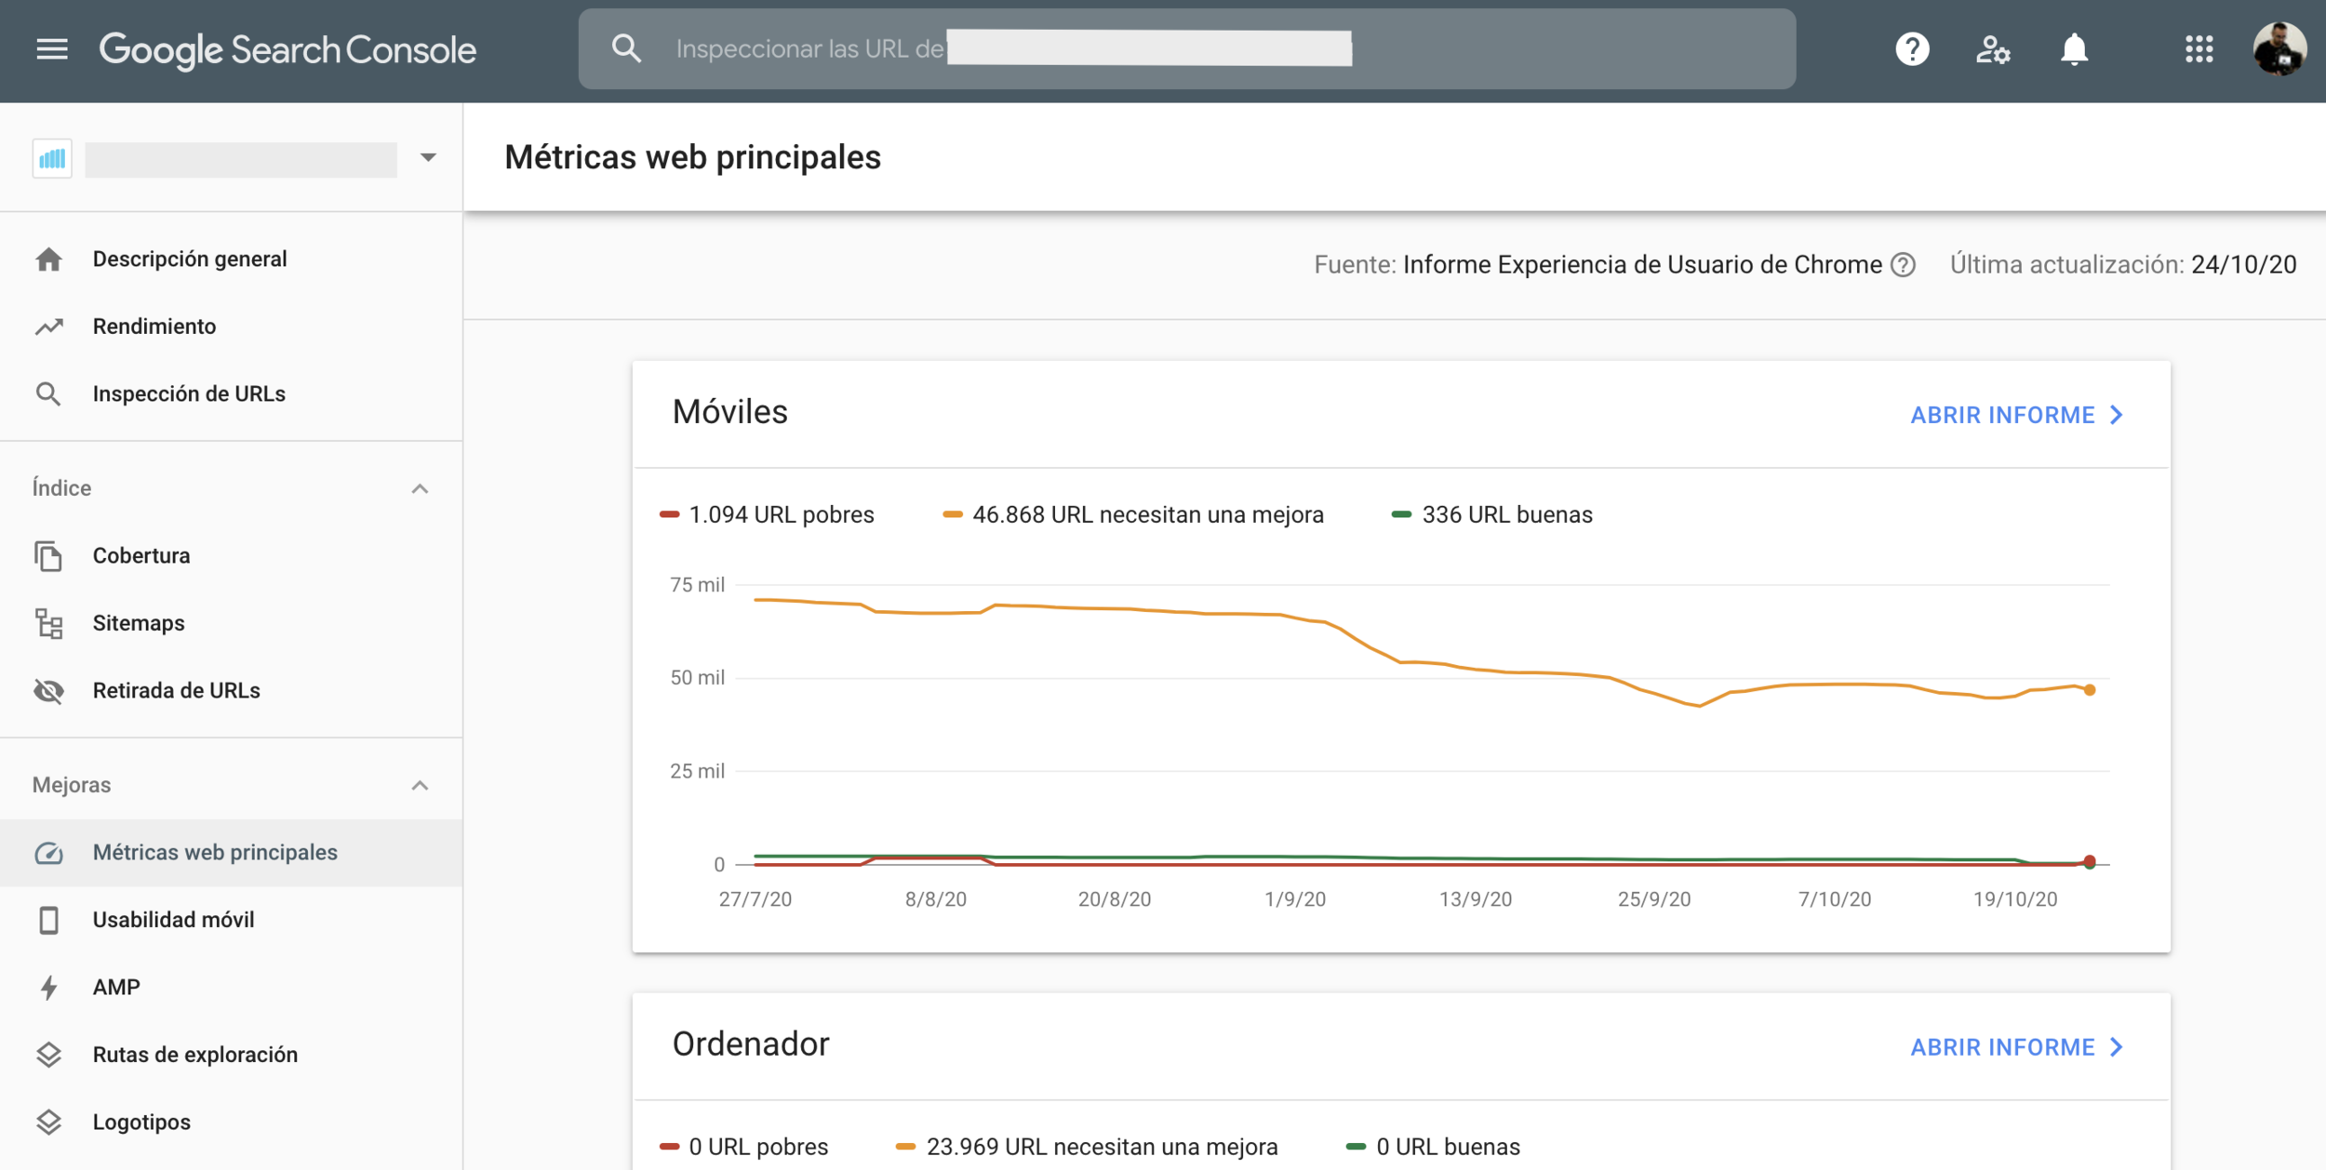Viewport: 2326px width, 1170px height.
Task: Click the help question mark icon
Action: pyautogui.click(x=1912, y=49)
